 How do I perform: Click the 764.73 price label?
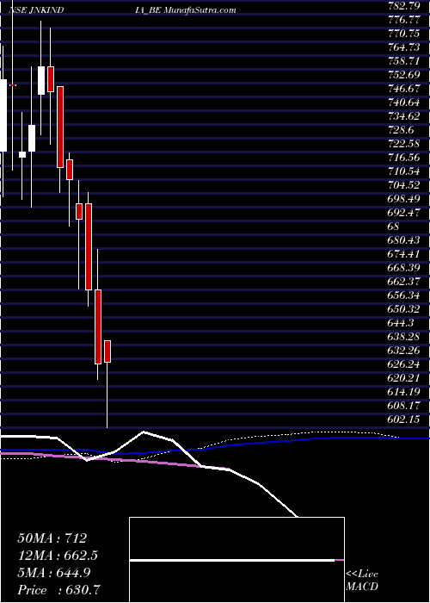click(x=404, y=47)
